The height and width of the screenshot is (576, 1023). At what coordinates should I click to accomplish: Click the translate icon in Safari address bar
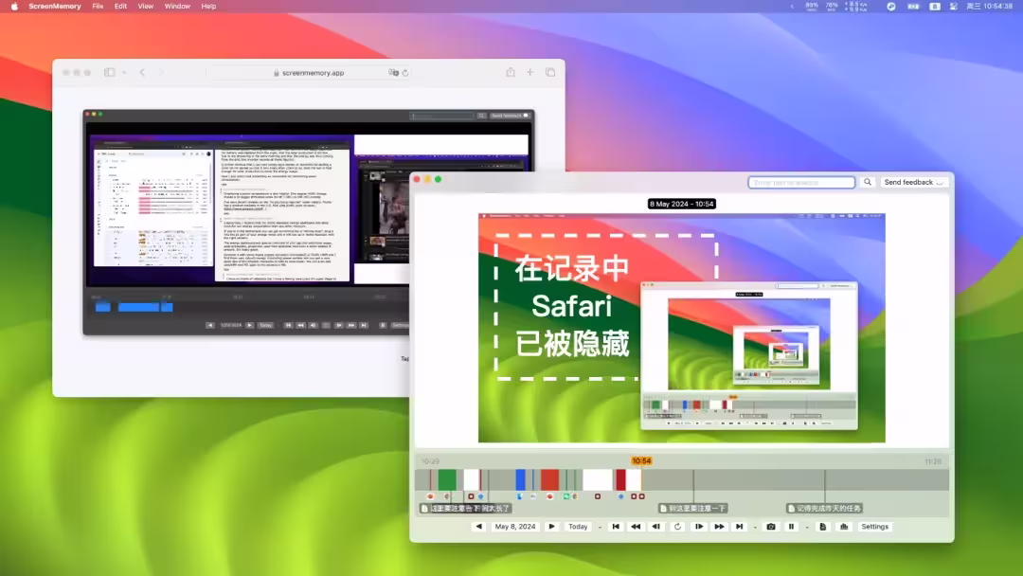[393, 73]
